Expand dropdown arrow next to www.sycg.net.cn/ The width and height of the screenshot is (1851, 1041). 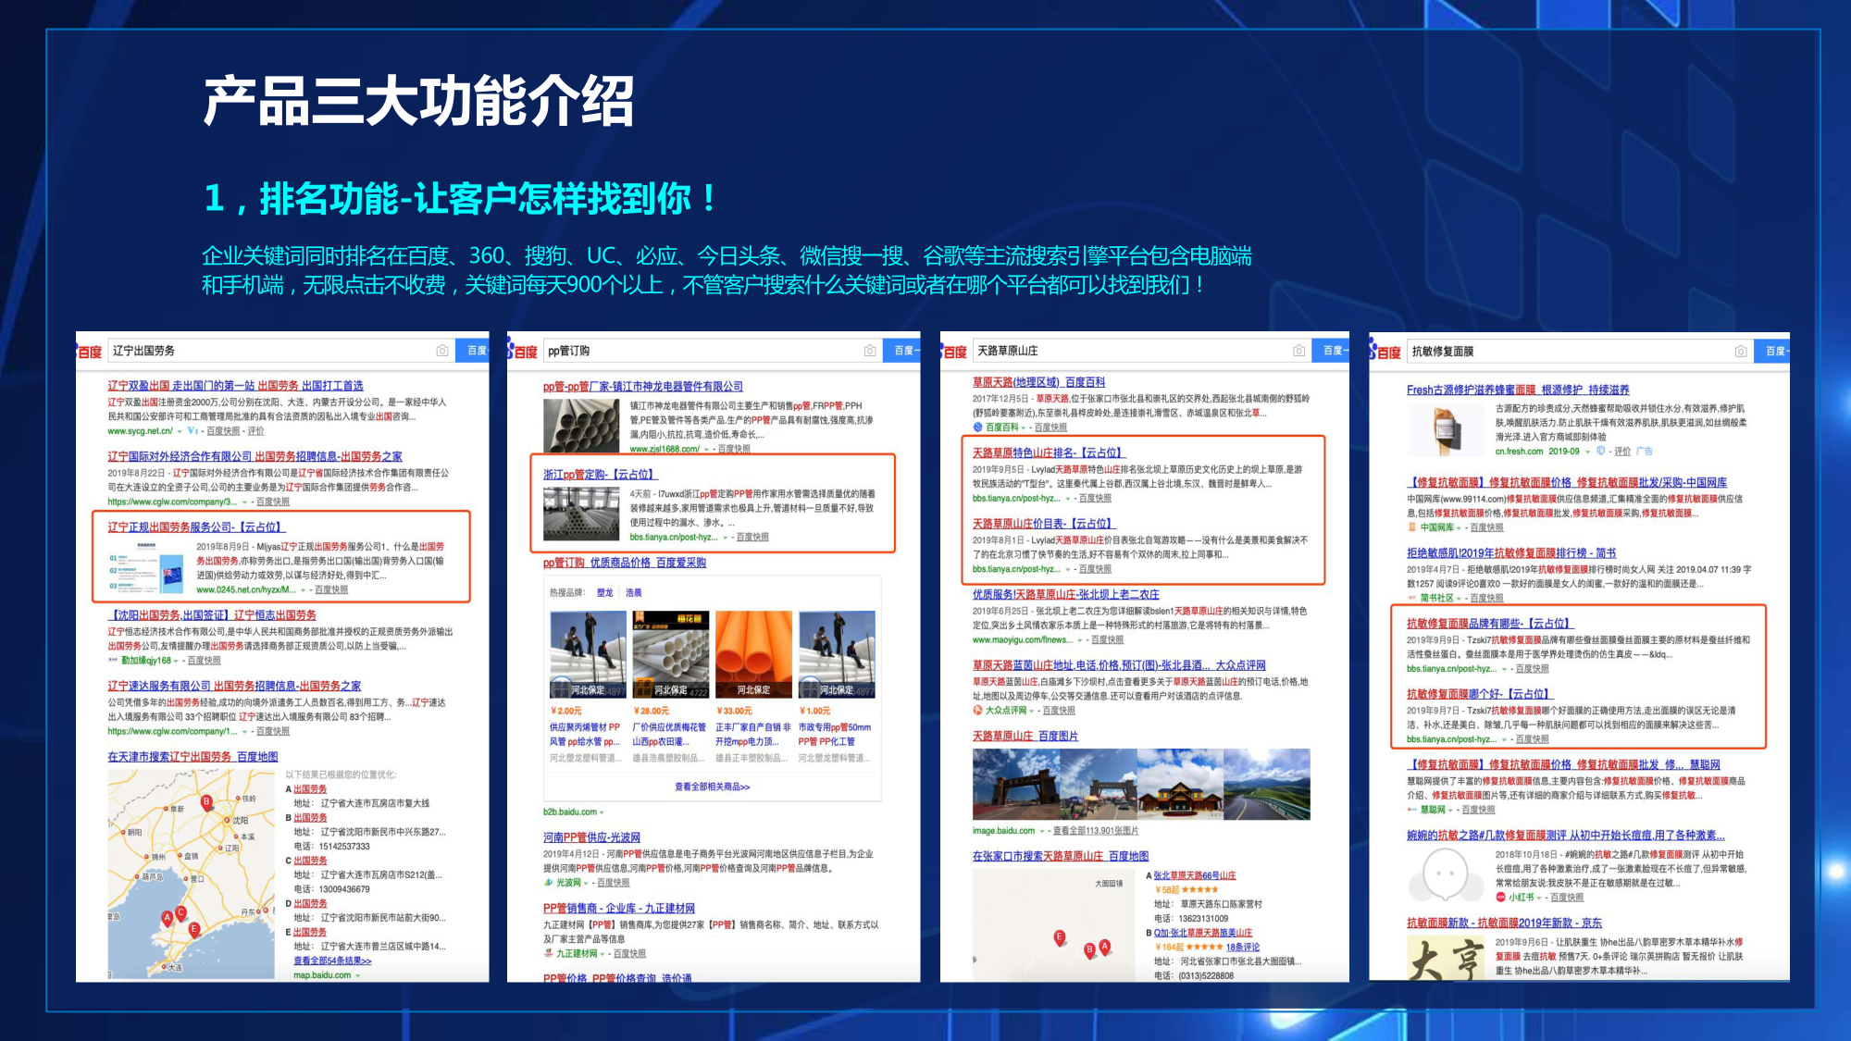pos(179,431)
